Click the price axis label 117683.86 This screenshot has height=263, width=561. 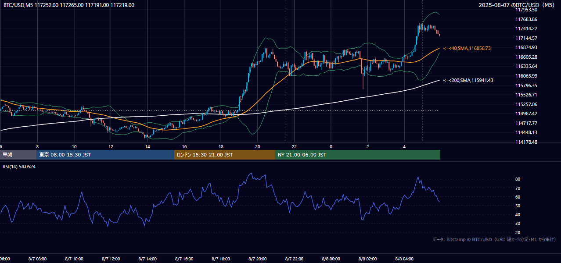[526, 19]
